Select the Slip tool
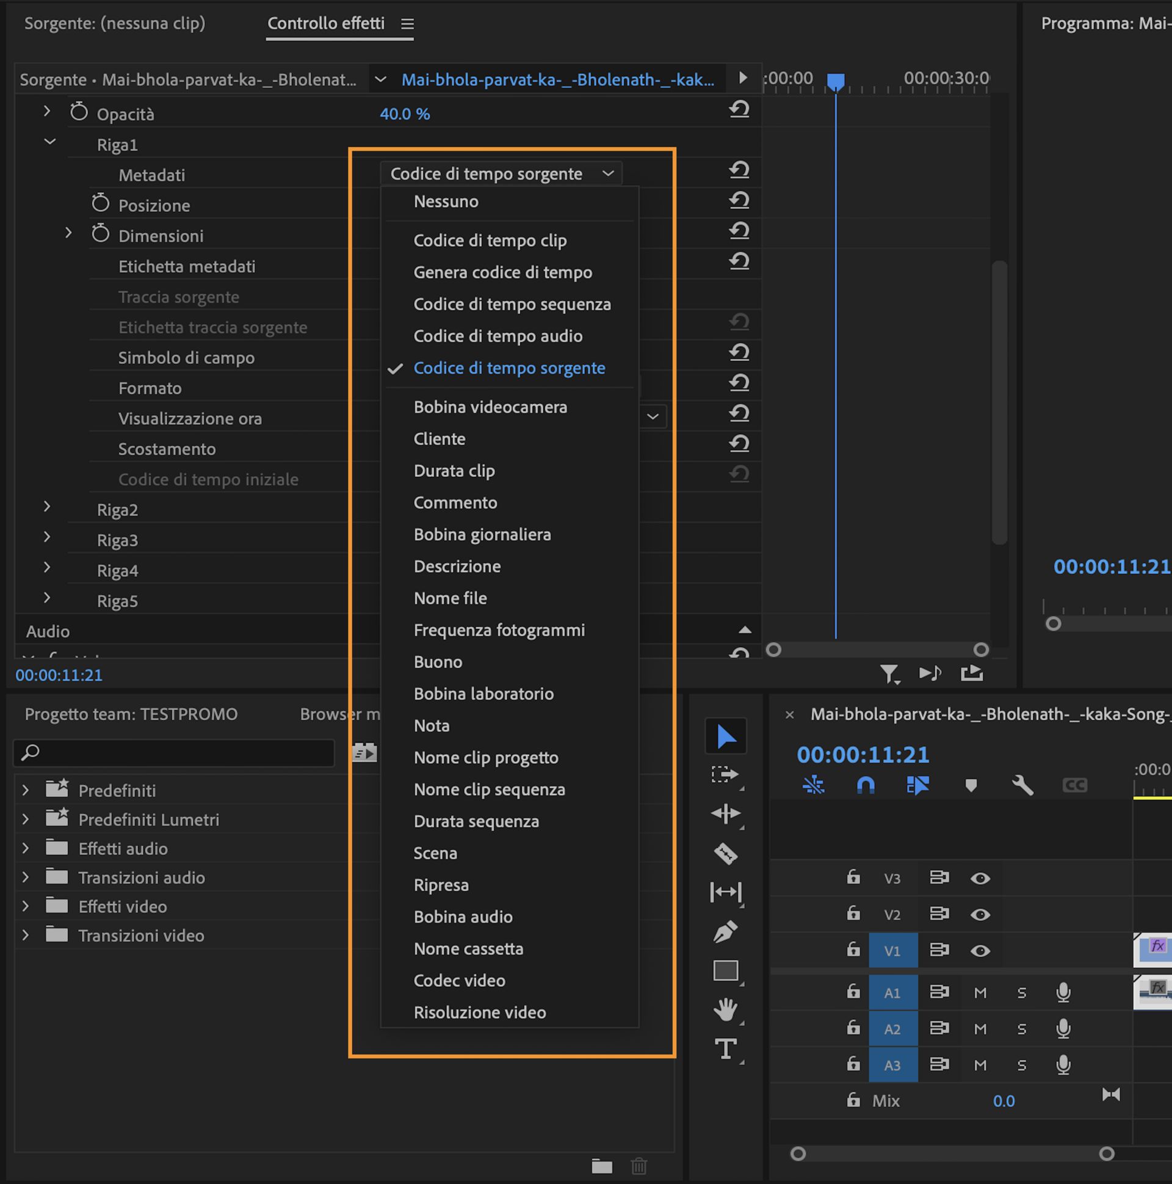 tap(725, 892)
